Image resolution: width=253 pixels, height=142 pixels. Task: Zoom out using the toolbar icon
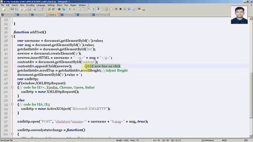74,9
